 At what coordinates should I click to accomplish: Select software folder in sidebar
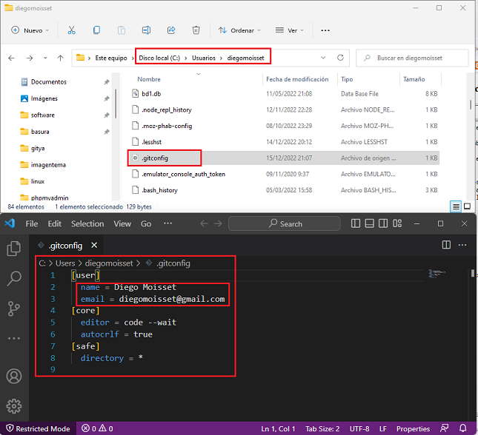(43, 115)
